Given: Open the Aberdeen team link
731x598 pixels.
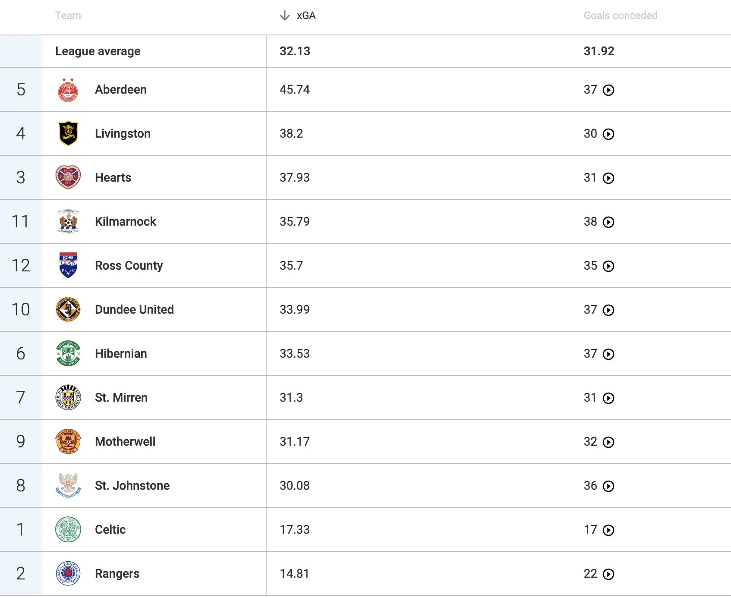Looking at the screenshot, I should [x=121, y=90].
